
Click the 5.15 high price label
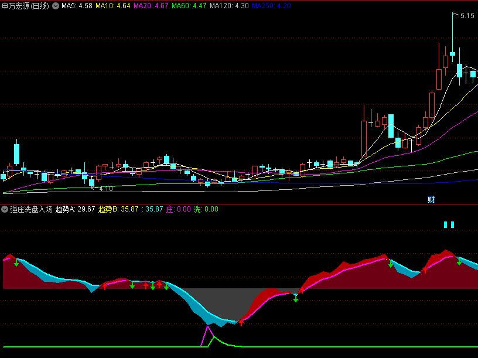point(467,16)
